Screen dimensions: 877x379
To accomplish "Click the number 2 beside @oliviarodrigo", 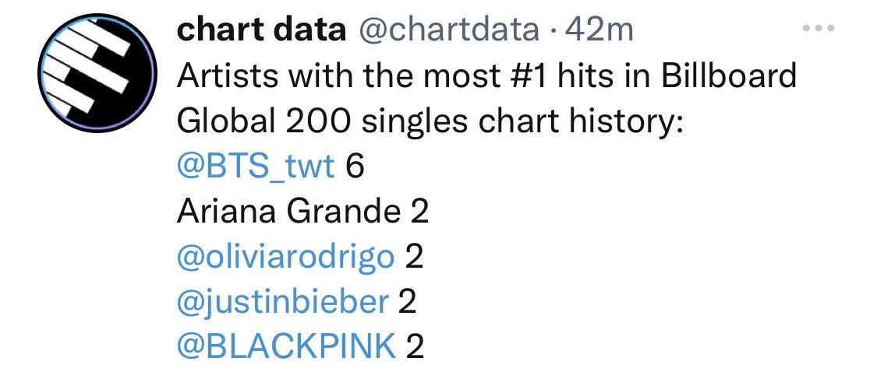I will click(x=414, y=257).
